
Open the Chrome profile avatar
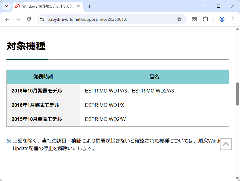[222, 19]
